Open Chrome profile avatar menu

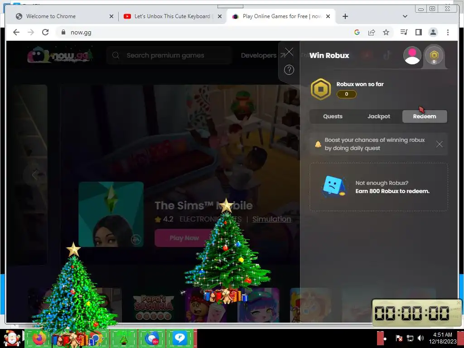tap(433, 32)
